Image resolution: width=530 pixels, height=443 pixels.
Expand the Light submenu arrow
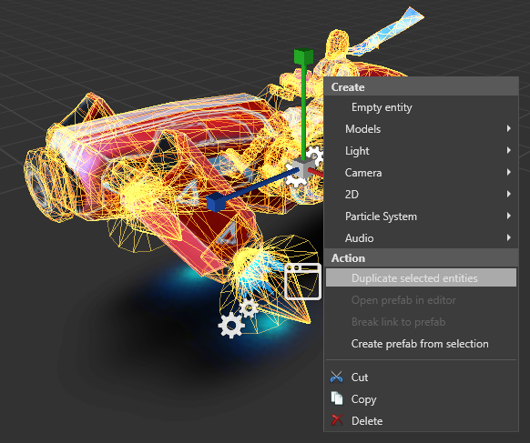tap(509, 150)
